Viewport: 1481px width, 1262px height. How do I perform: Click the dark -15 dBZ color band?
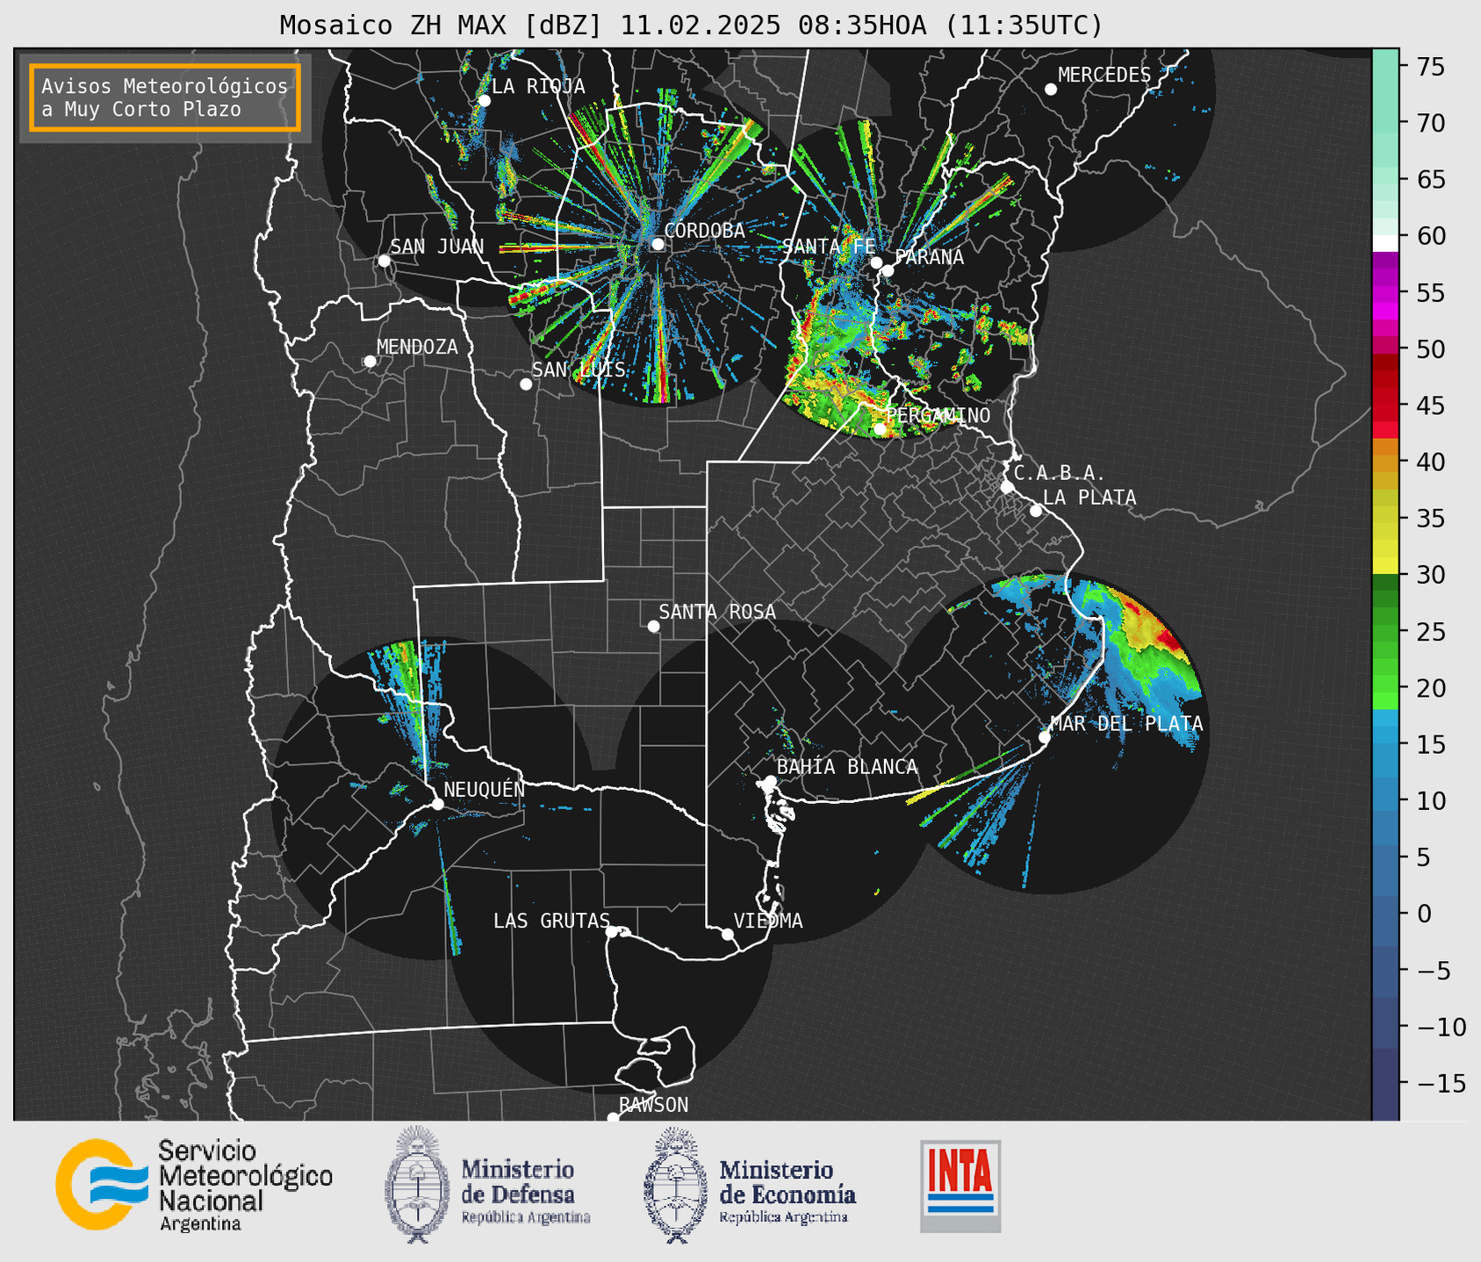tap(1385, 1083)
